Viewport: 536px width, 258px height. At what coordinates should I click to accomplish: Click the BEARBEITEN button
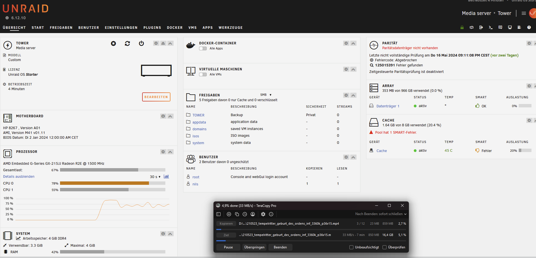pyautogui.click(x=156, y=97)
